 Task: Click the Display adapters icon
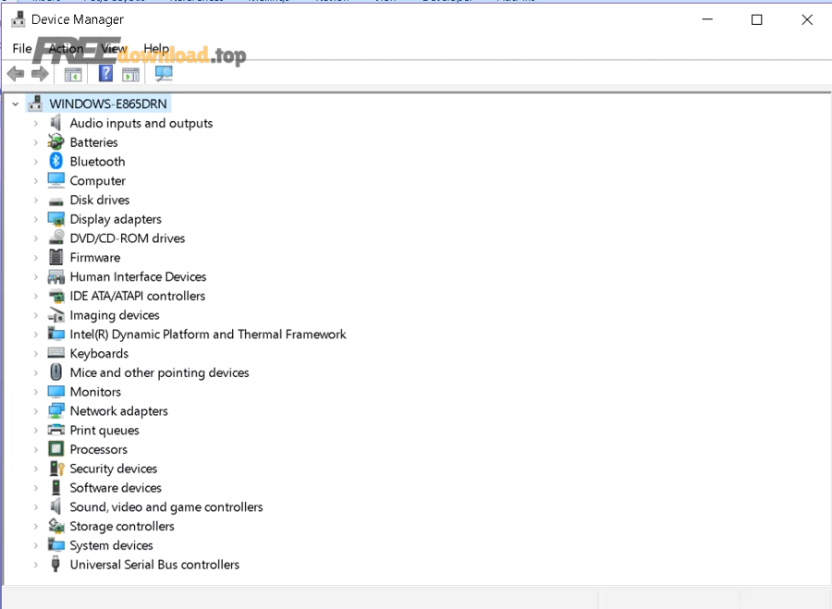coord(55,219)
